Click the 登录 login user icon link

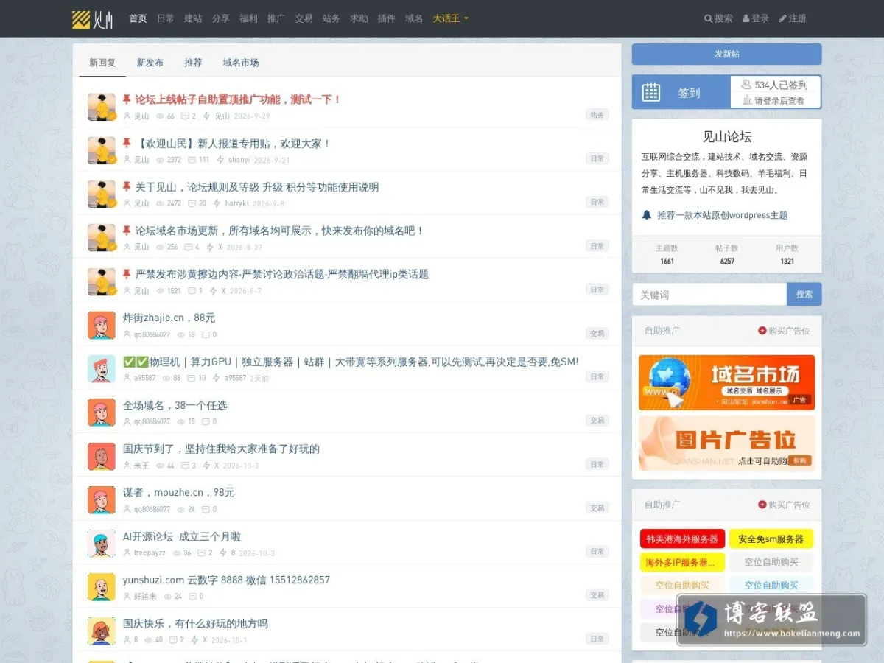pos(756,18)
